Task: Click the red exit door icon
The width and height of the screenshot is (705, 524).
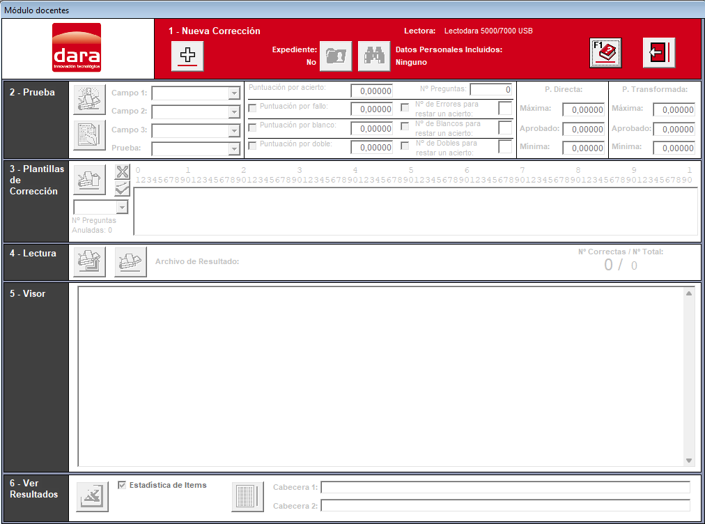Action: (x=659, y=53)
